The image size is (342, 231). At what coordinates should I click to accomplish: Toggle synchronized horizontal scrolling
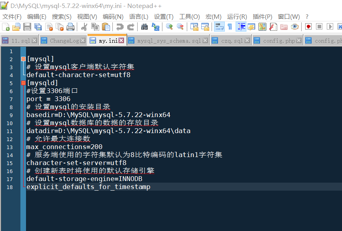point(205,27)
